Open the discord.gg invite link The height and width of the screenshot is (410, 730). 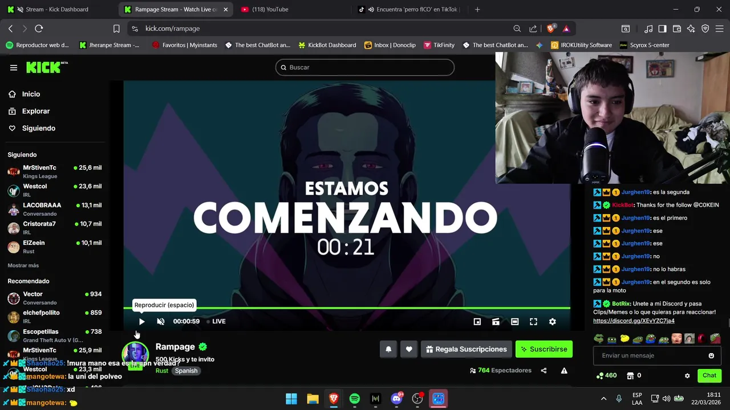point(634,321)
